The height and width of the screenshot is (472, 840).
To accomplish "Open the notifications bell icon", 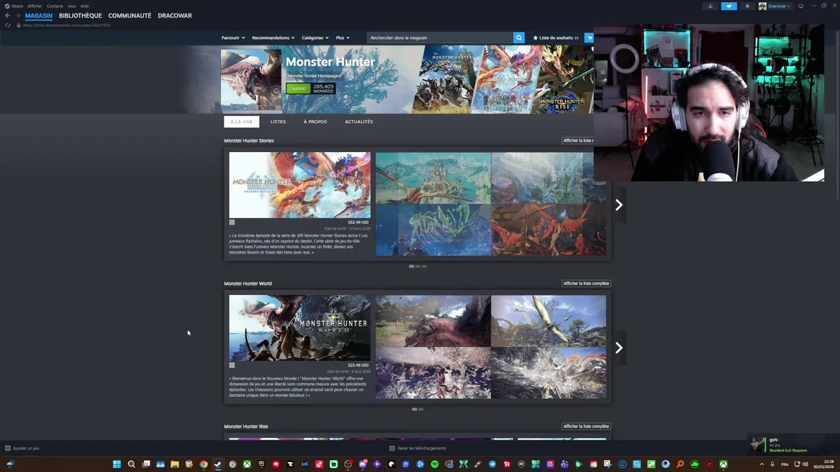I will pyautogui.click(x=747, y=6).
